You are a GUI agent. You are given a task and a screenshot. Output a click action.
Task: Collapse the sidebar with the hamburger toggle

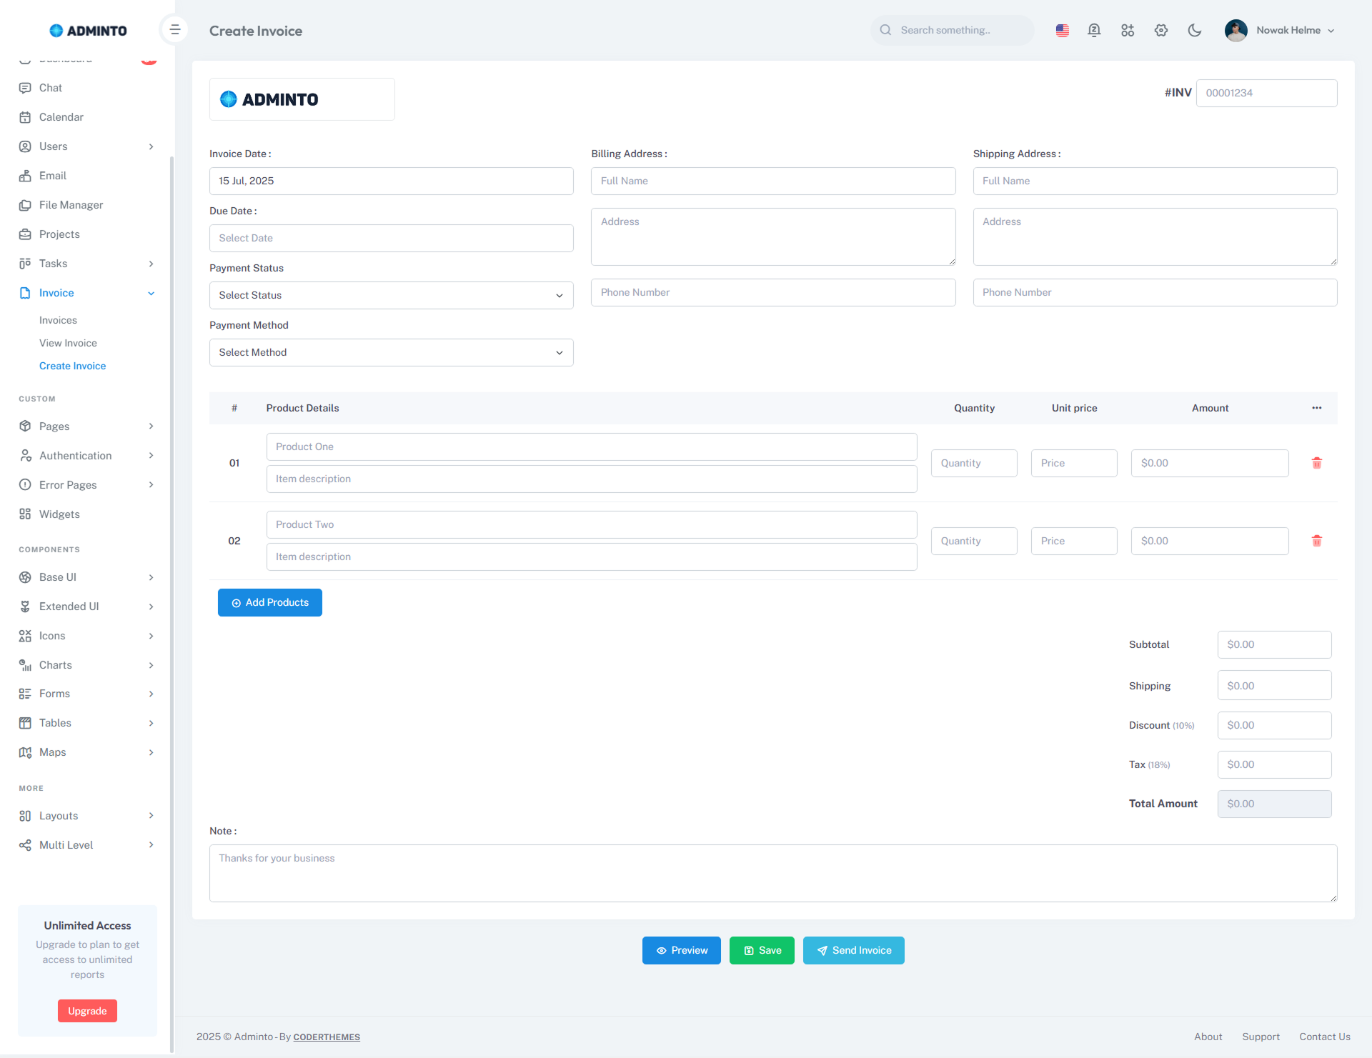174,29
